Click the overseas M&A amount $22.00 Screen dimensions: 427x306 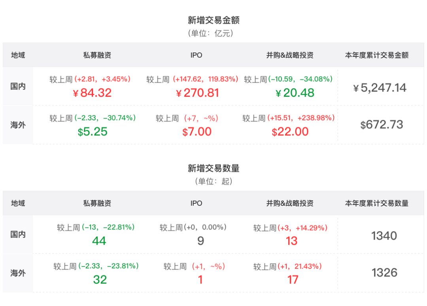click(x=290, y=131)
